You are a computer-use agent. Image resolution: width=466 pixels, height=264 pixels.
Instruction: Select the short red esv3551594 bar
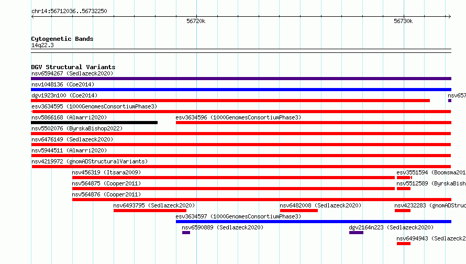(404, 178)
